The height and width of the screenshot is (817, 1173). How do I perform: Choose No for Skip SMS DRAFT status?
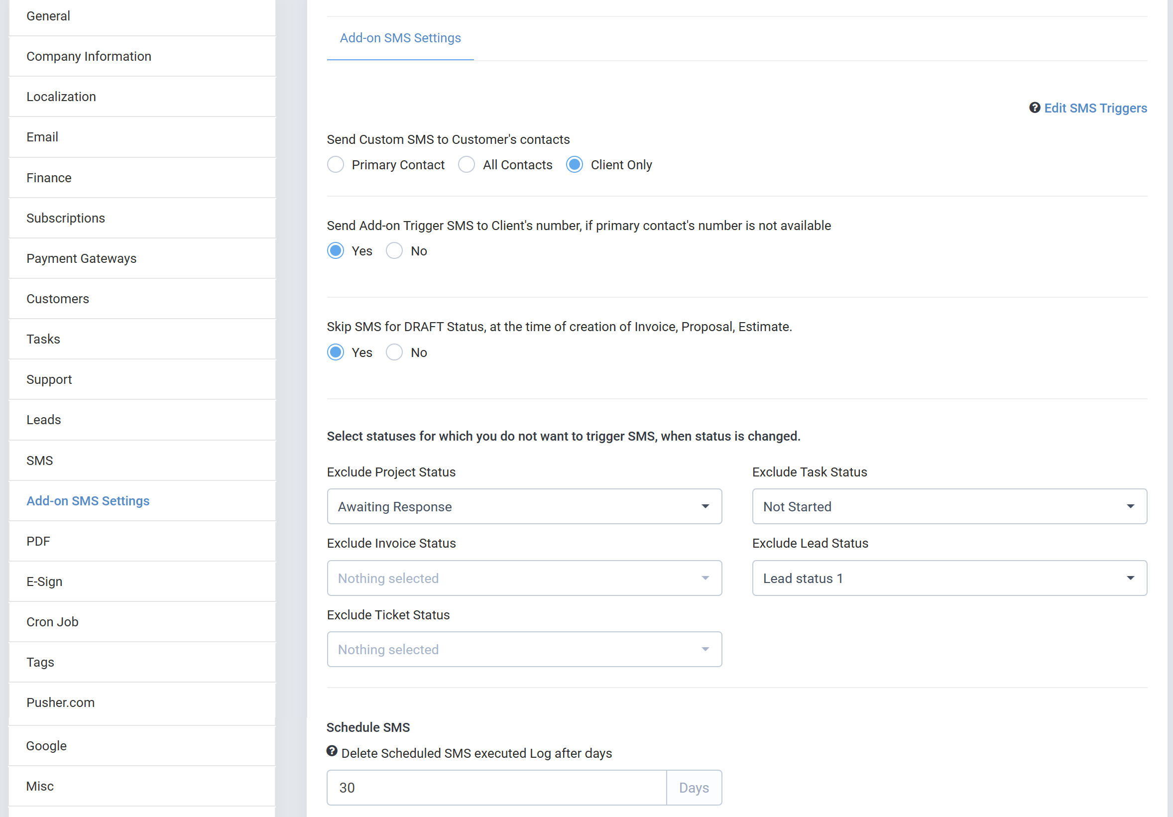(x=394, y=352)
